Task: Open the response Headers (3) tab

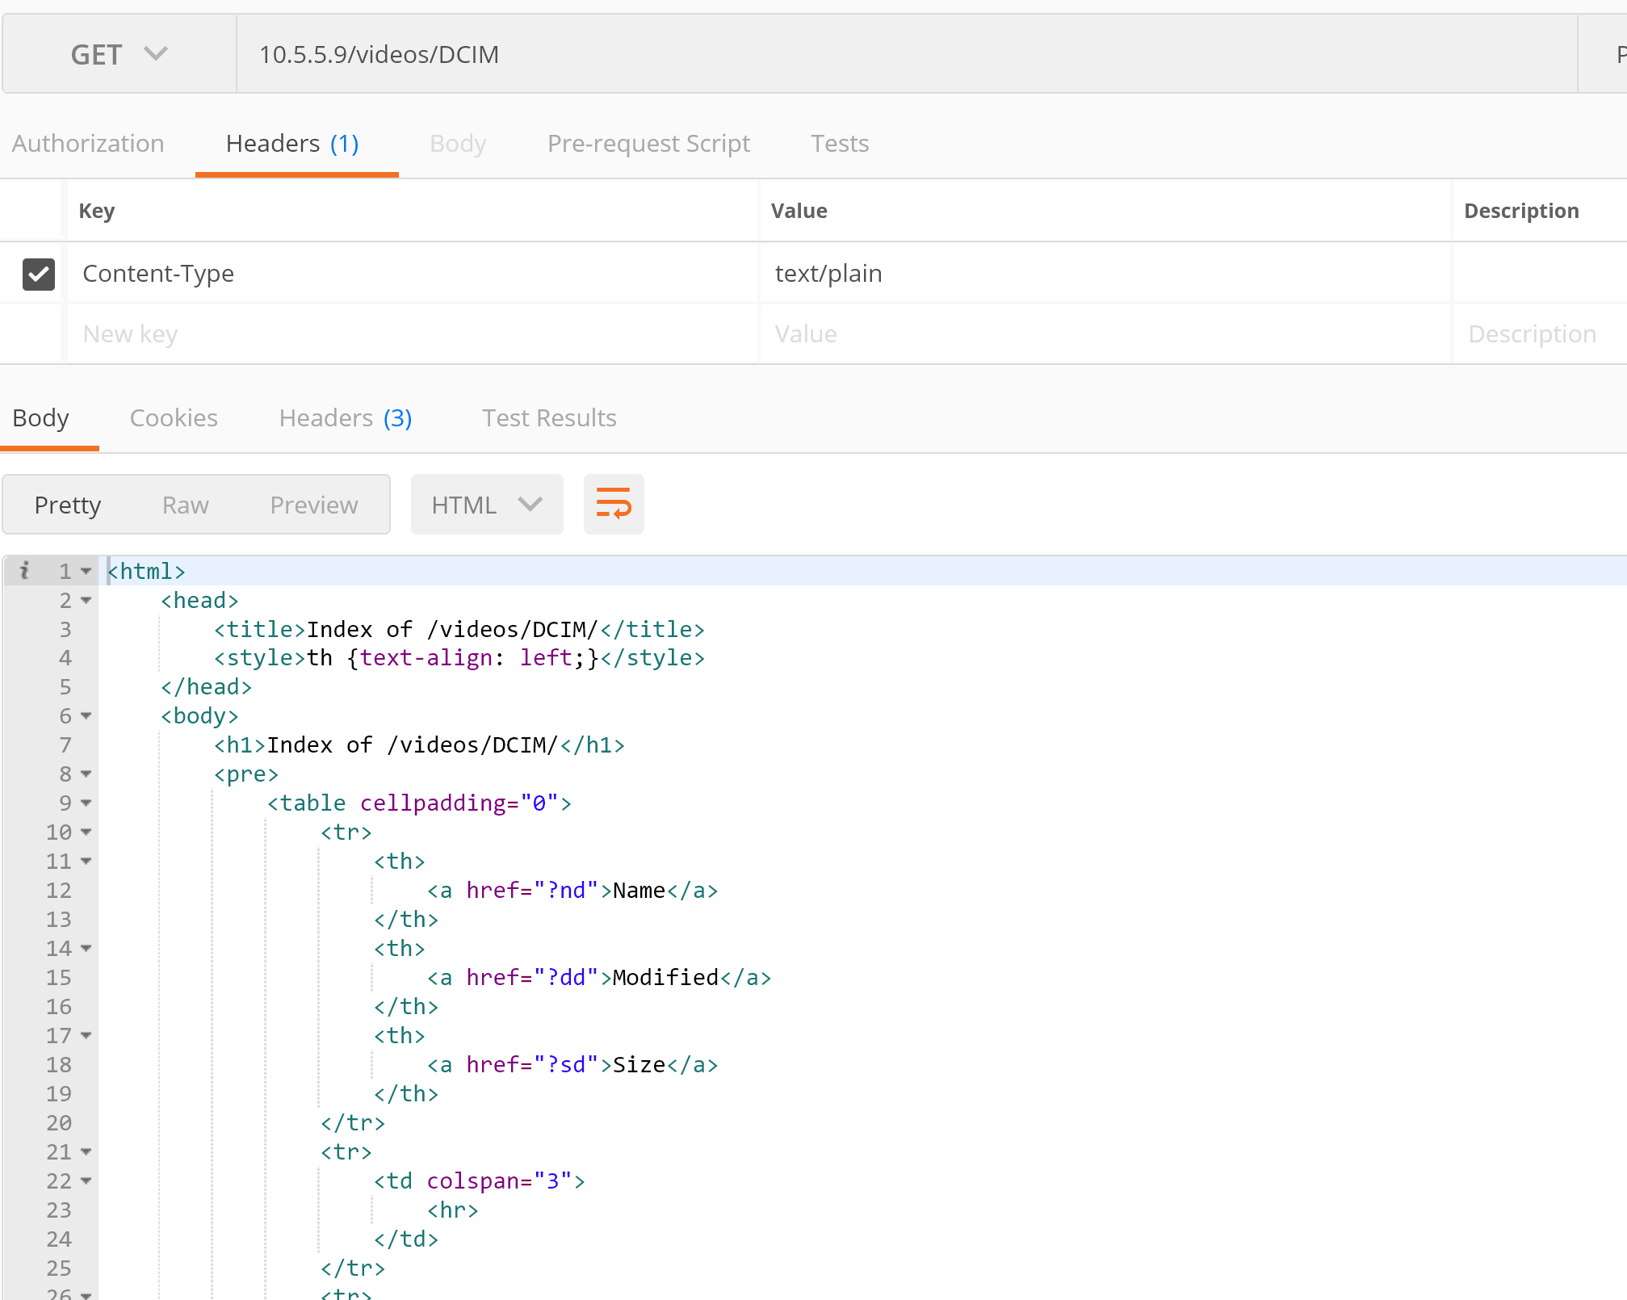Action: (345, 417)
